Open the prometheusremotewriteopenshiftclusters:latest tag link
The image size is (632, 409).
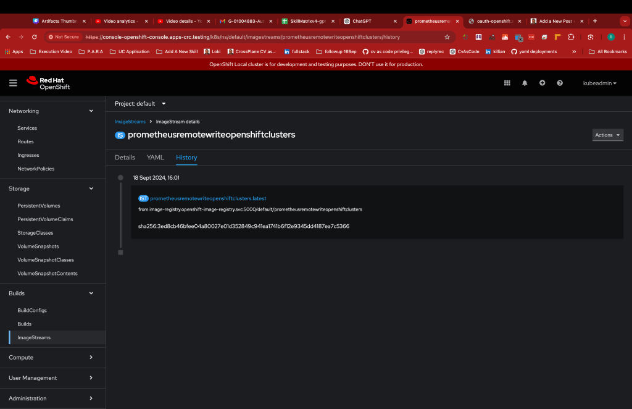point(208,198)
